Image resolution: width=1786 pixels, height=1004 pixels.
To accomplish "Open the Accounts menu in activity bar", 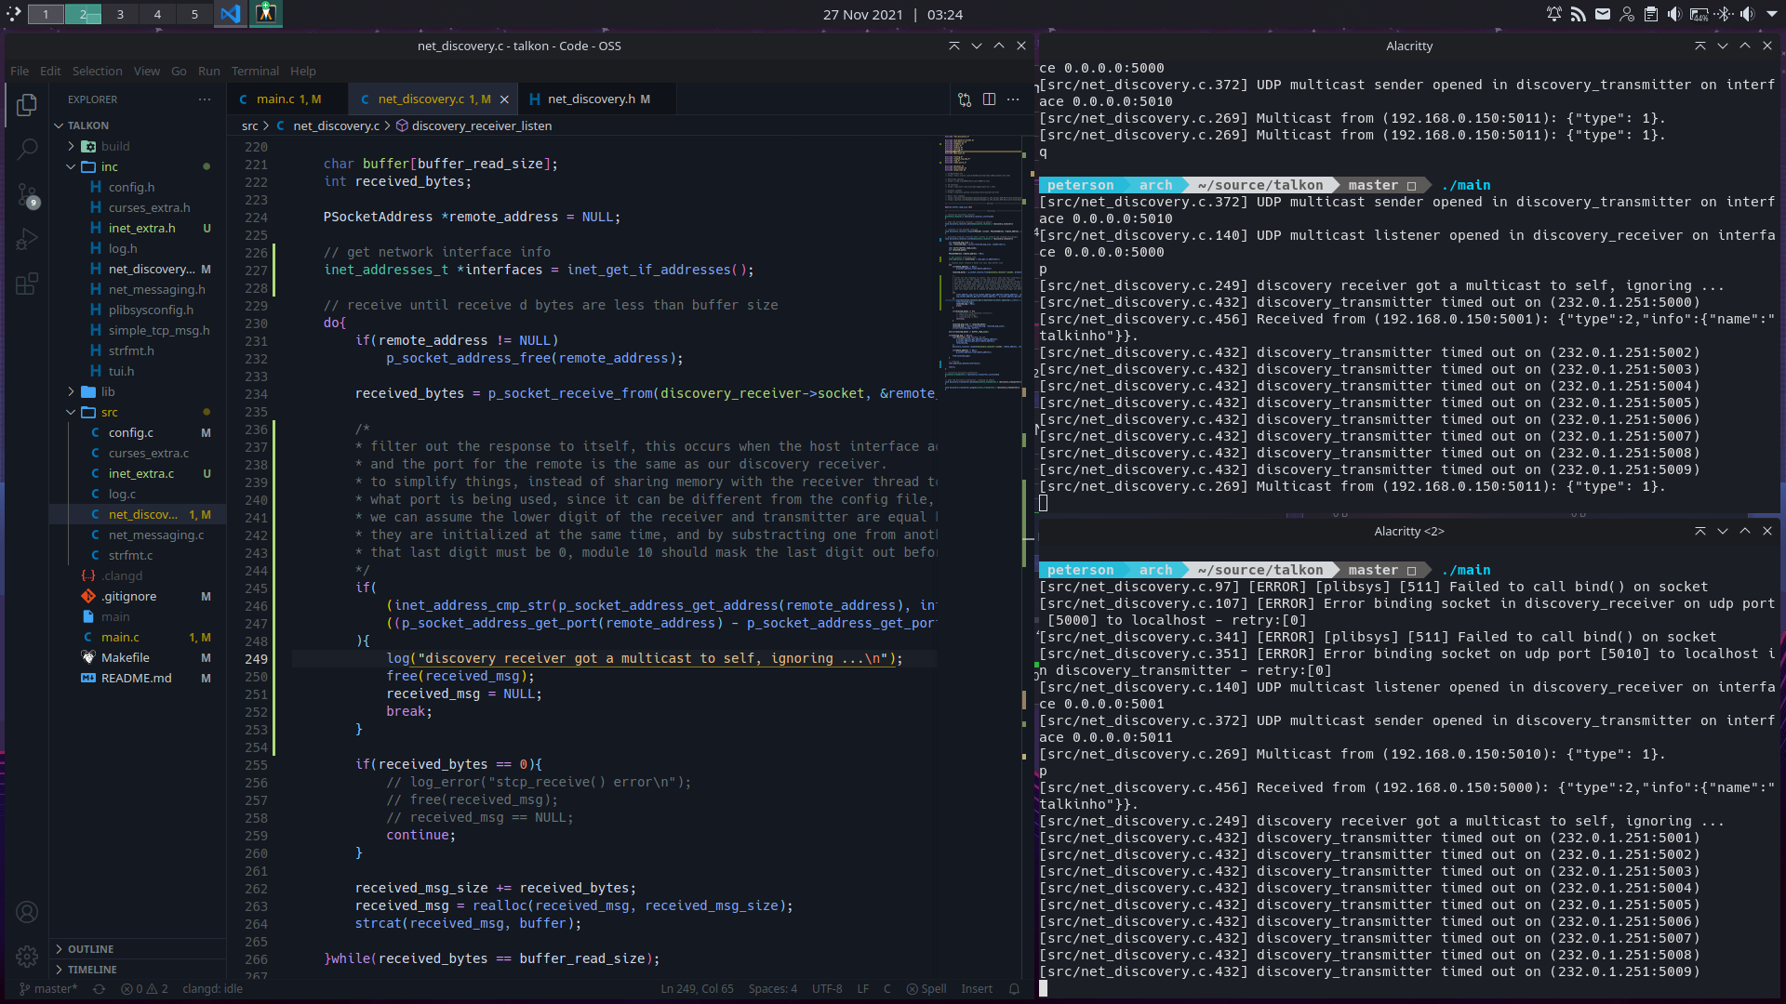I will click(27, 912).
